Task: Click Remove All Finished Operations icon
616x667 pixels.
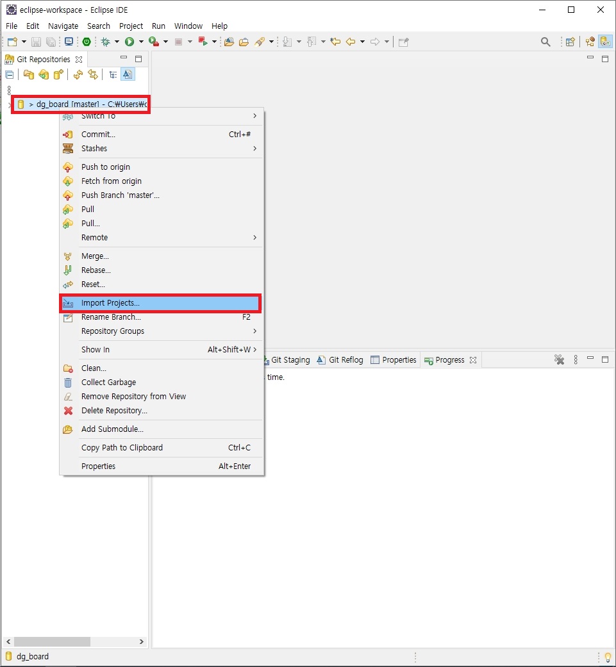Action: (559, 360)
